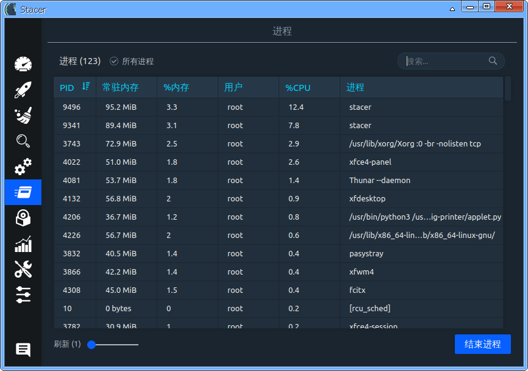Select the Thunar --daemon process row
Image resolution: width=528 pixels, height=371 pixels.
pos(279,180)
